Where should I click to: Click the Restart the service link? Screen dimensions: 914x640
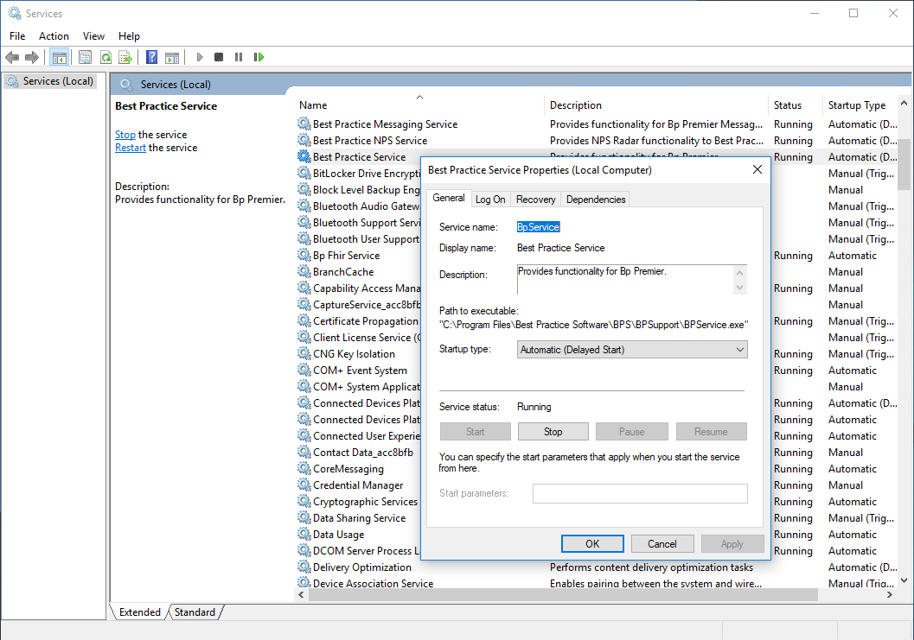point(130,148)
